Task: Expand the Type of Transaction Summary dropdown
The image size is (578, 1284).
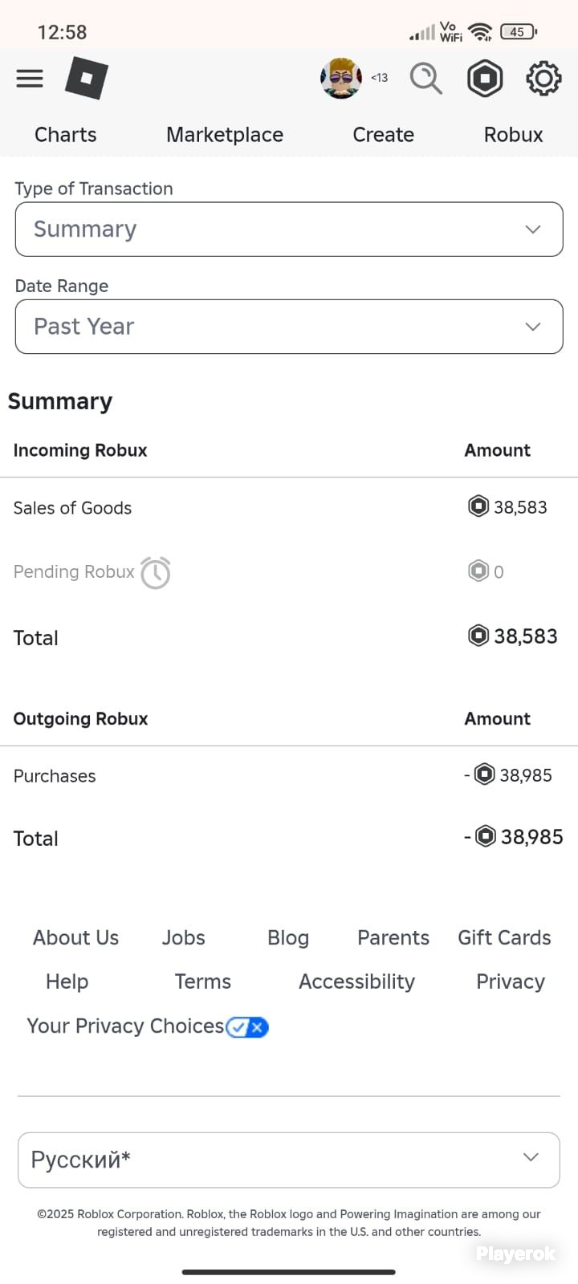Action: tap(289, 230)
